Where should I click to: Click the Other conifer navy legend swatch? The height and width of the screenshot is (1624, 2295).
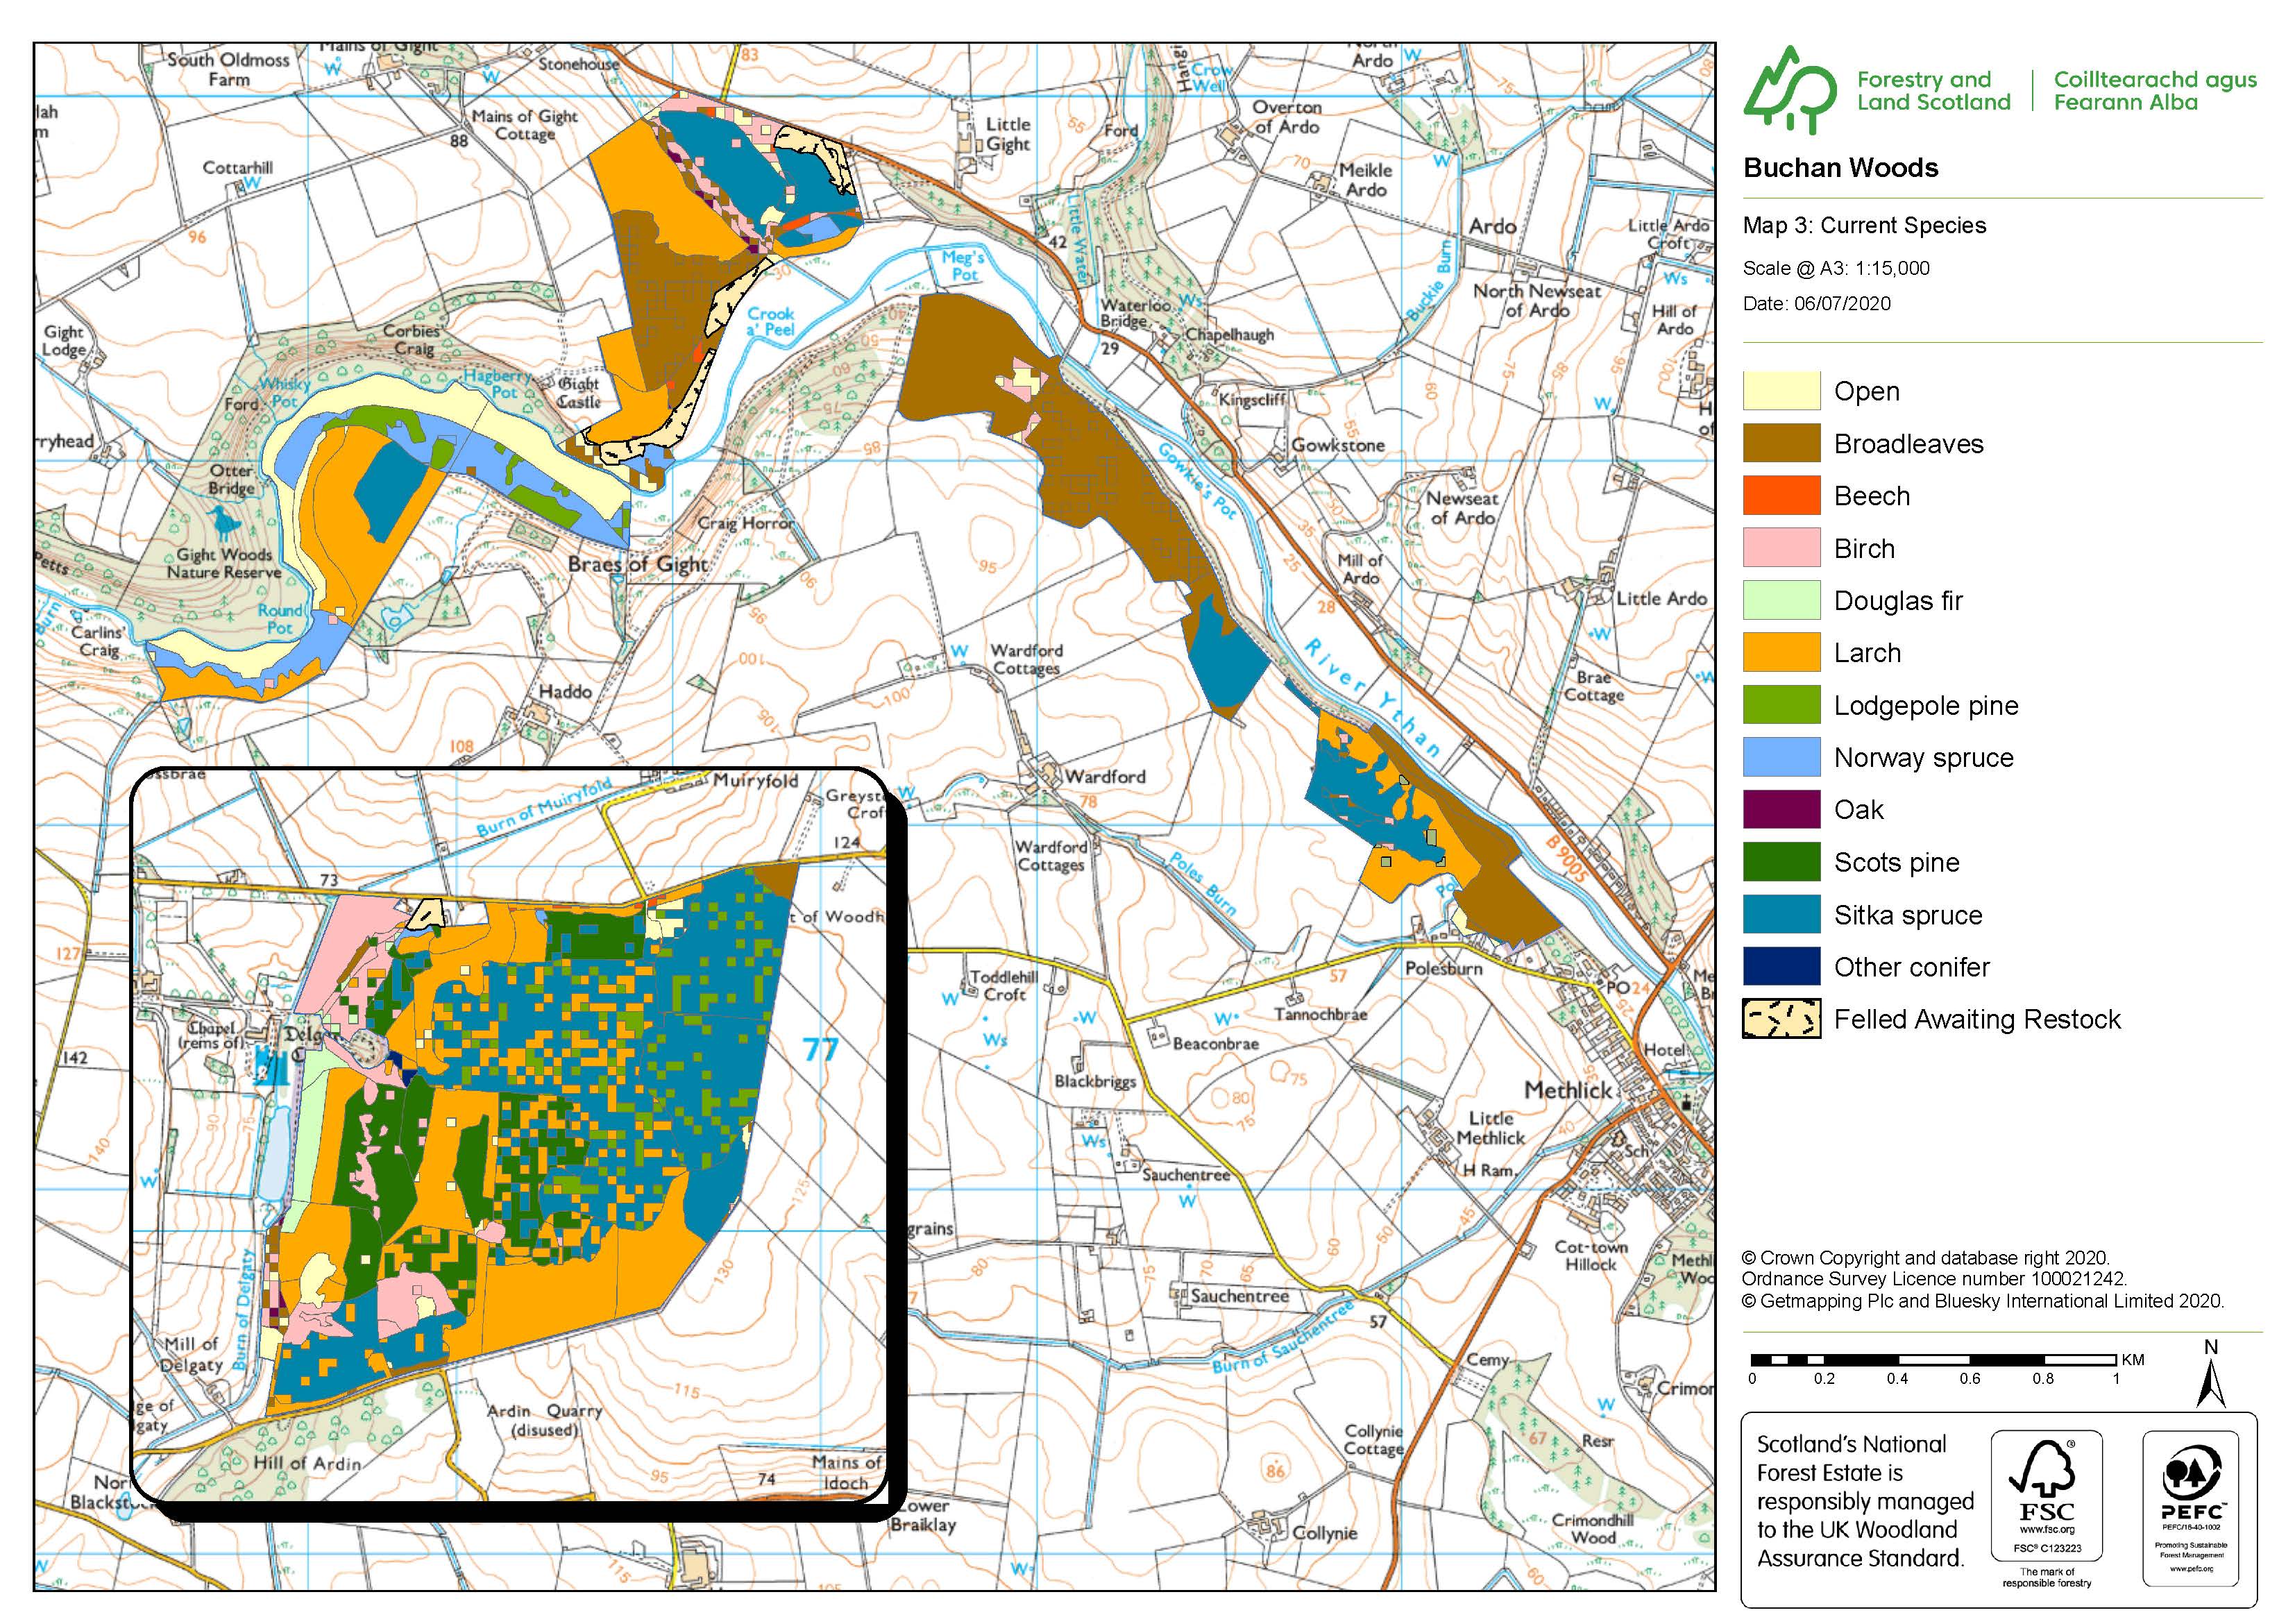1781,967
